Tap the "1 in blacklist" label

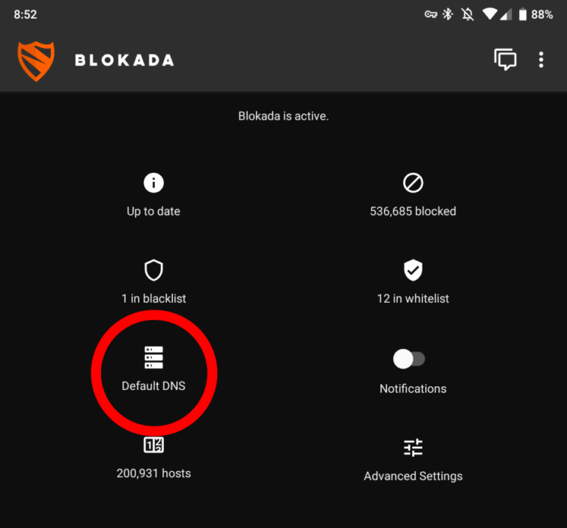pyautogui.click(x=154, y=299)
